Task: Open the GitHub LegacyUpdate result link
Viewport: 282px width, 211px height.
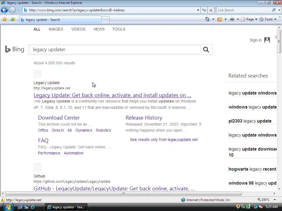Action: pos(114,188)
